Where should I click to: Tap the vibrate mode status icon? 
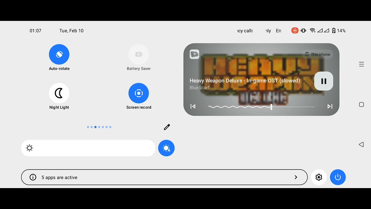(x=303, y=30)
